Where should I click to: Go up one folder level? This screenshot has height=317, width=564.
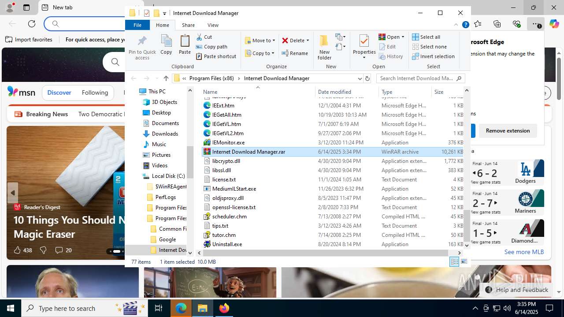click(x=166, y=78)
